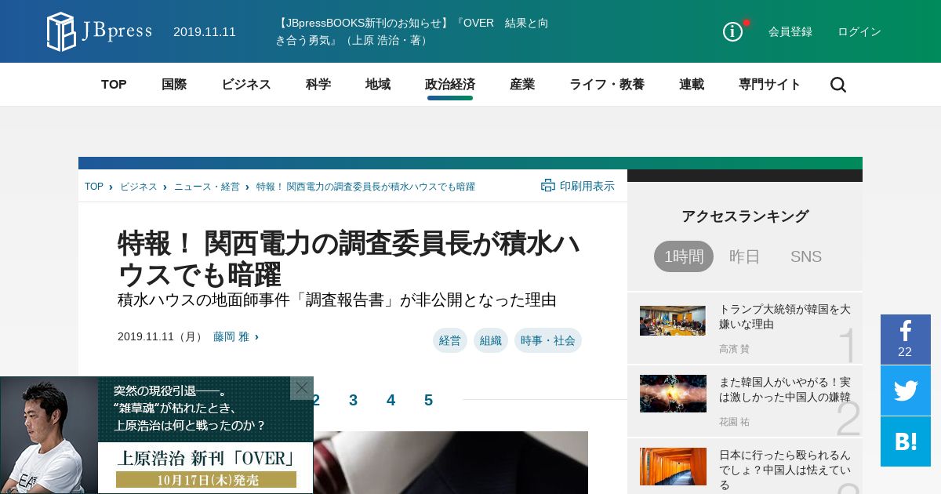Select 専門サイト navigation item
This screenshot has width=941, height=494.
coord(770,85)
